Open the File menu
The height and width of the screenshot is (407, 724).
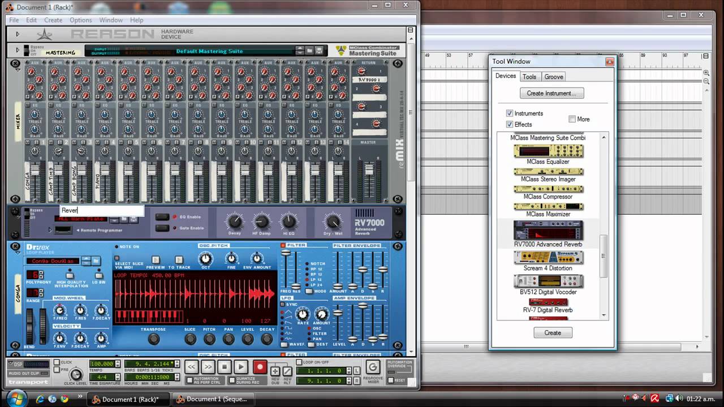point(15,20)
